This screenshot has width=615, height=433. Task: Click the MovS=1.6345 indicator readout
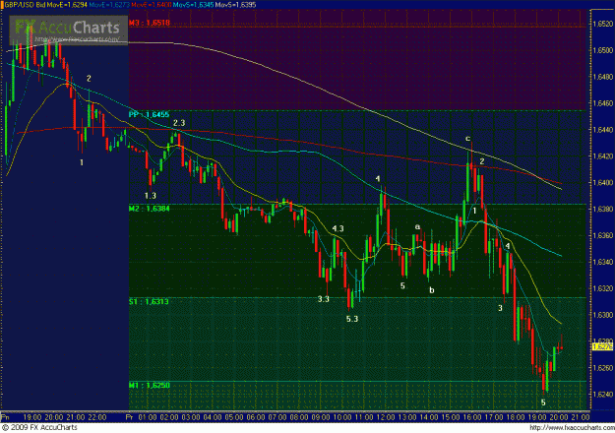(x=194, y=5)
